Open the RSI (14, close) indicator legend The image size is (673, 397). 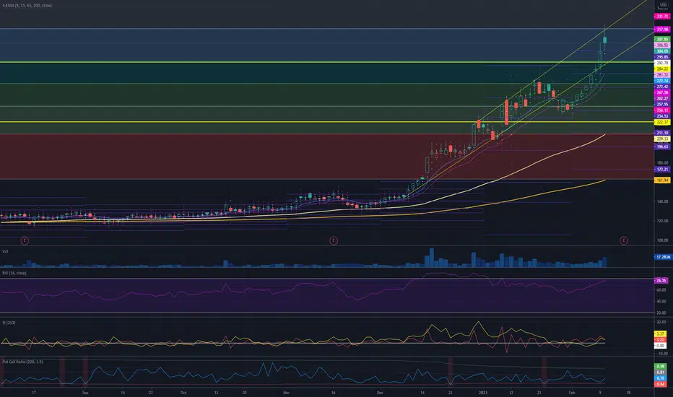point(14,273)
